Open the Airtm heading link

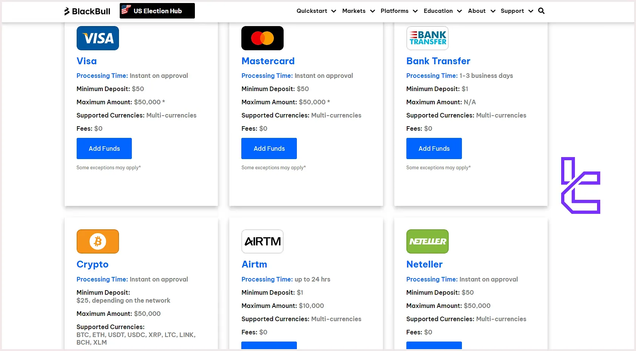click(x=254, y=264)
